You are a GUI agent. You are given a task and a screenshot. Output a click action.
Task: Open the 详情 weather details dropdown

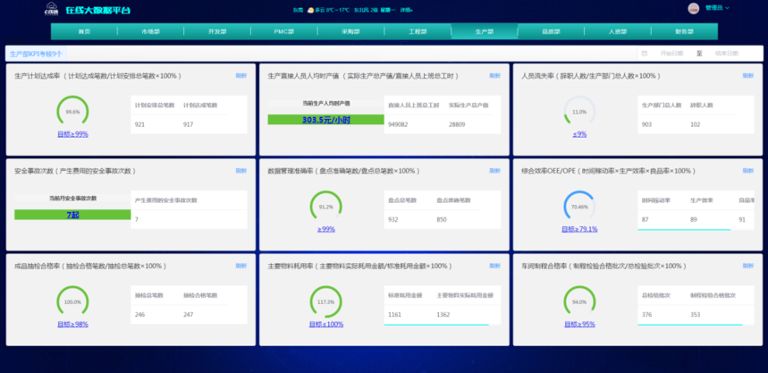[x=406, y=10]
